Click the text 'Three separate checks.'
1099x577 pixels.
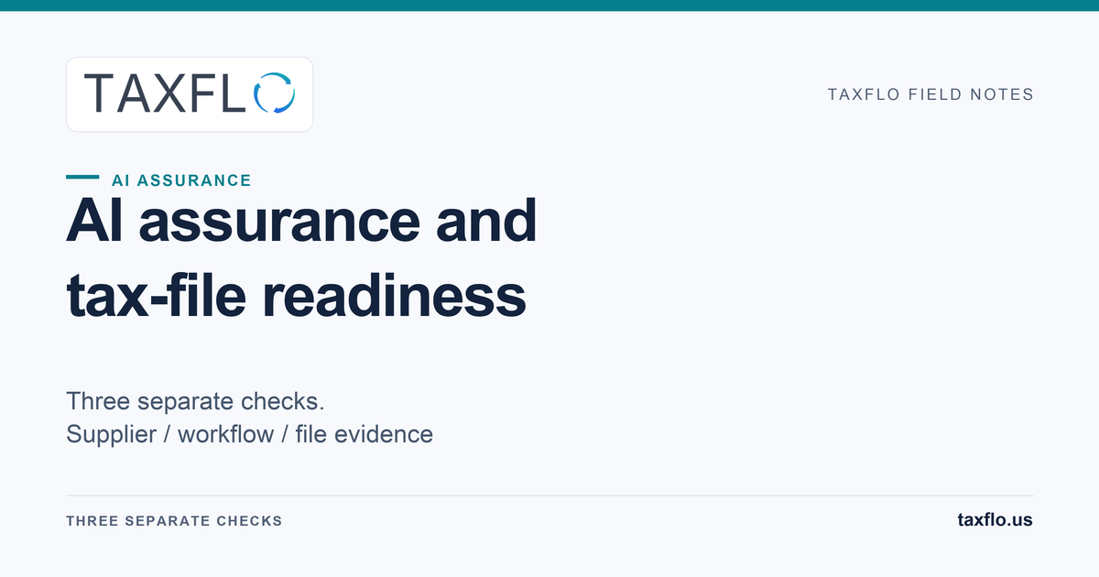pos(196,401)
